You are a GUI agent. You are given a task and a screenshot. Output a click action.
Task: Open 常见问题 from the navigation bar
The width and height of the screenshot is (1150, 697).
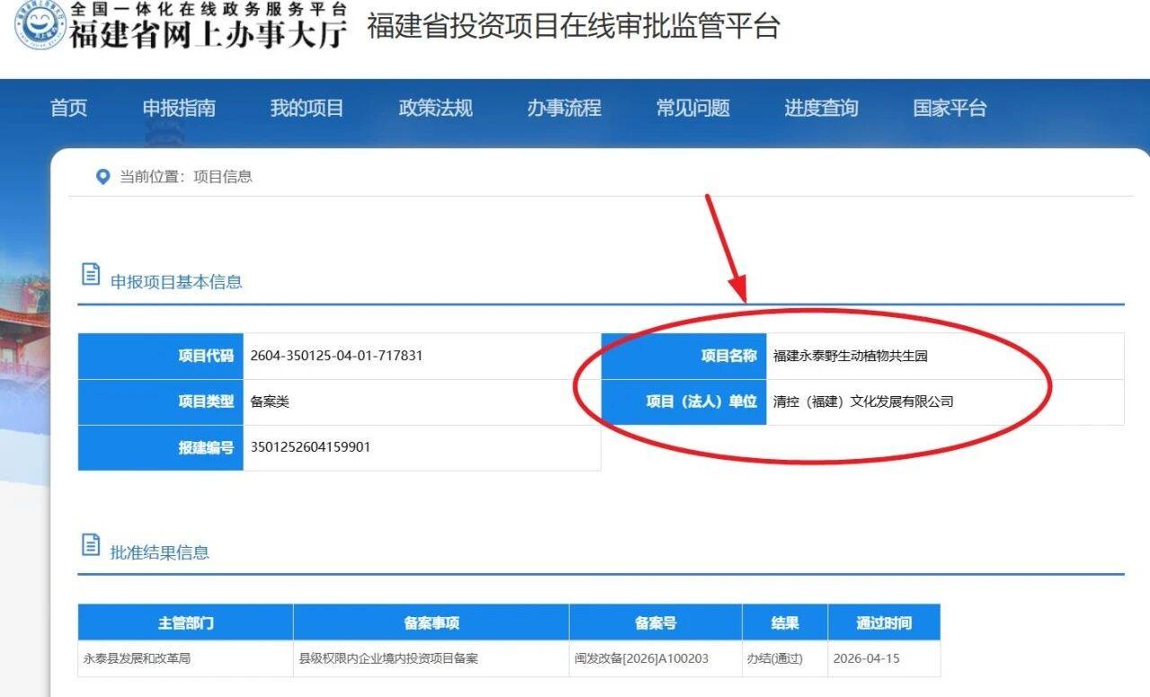coord(690,108)
